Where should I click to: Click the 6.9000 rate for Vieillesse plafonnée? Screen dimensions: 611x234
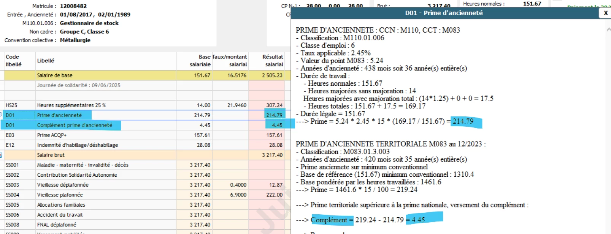238,195
